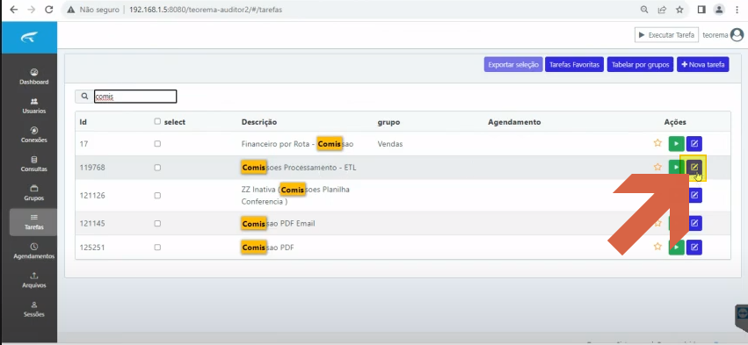Tick the checkbox for task 17
Screen dimensions: 748x345
pyautogui.click(x=157, y=143)
